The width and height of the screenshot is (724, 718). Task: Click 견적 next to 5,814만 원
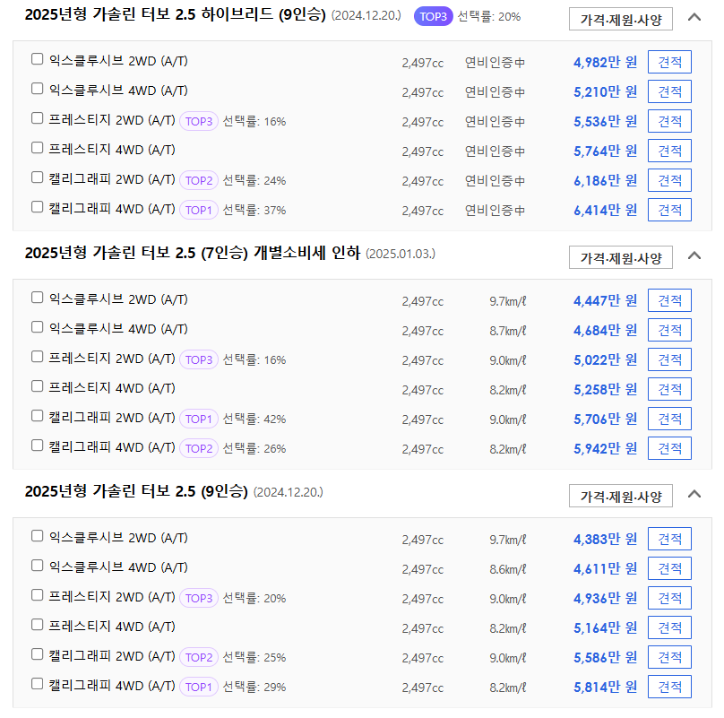[669, 687]
